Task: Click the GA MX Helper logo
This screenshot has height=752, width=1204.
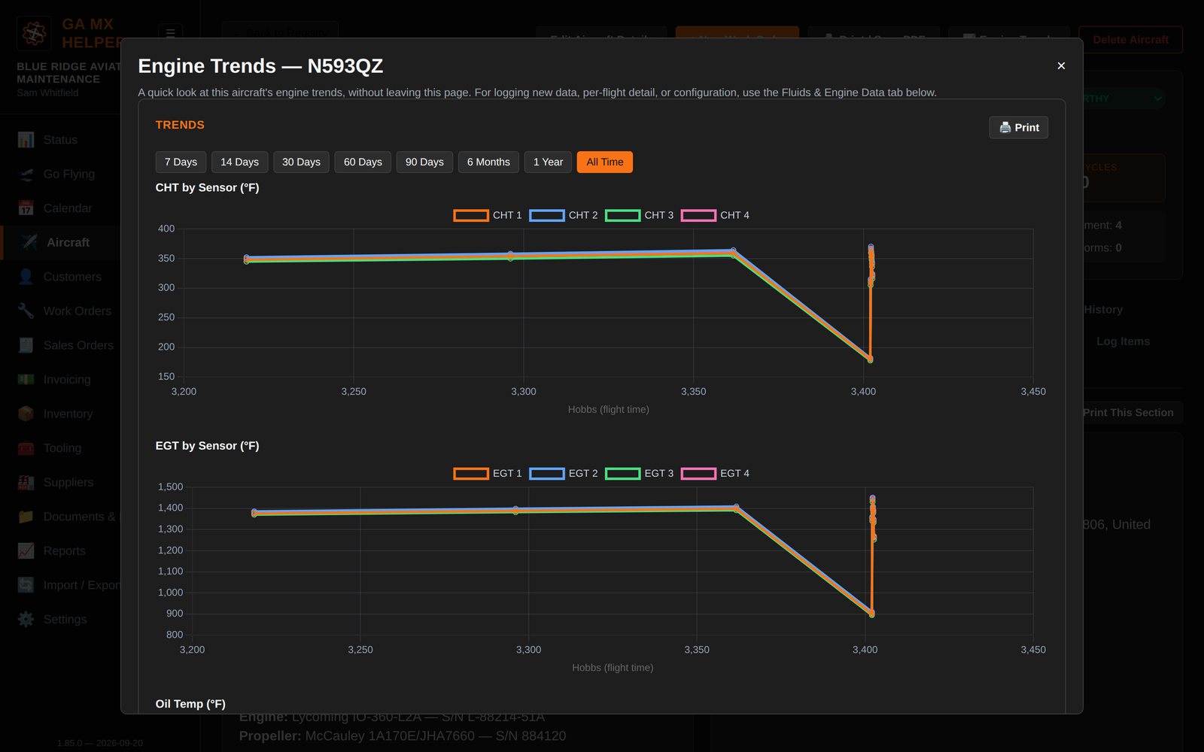Action: coord(34,33)
